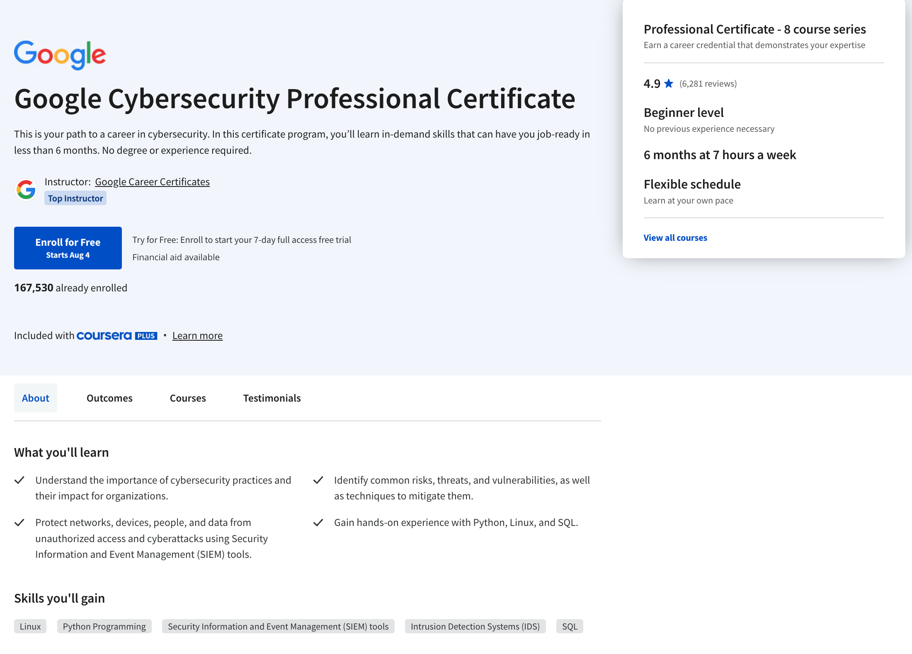
Task: Open the Google Career Certificates instructor link
Action: [152, 182]
